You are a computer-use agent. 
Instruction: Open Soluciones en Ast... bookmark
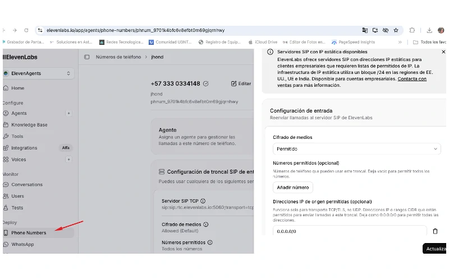click(x=71, y=43)
